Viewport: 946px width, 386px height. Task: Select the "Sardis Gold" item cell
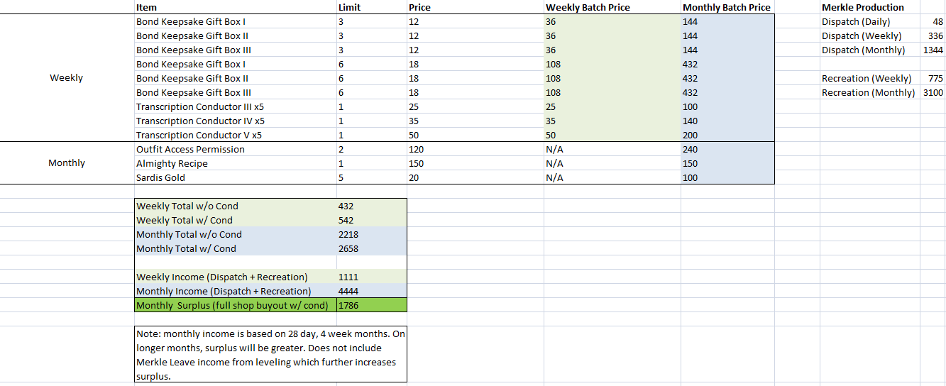tap(236, 177)
